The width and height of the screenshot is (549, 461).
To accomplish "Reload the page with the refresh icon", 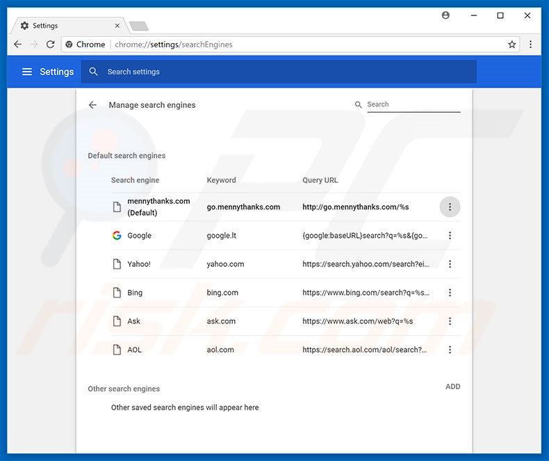I will [50, 45].
